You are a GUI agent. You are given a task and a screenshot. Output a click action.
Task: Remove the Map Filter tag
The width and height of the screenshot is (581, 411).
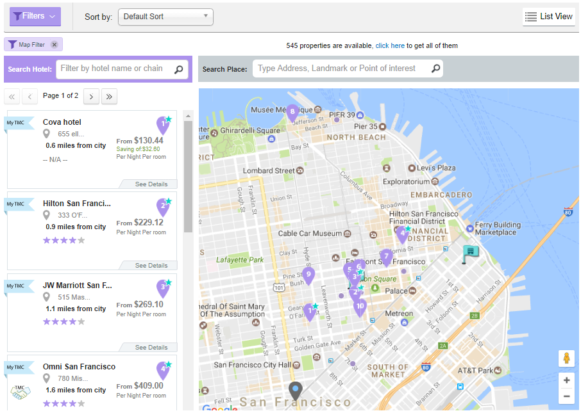[55, 44]
